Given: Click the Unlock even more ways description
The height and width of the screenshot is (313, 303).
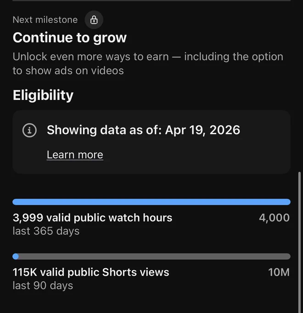Looking at the screenshot, I should pos(148,64).
